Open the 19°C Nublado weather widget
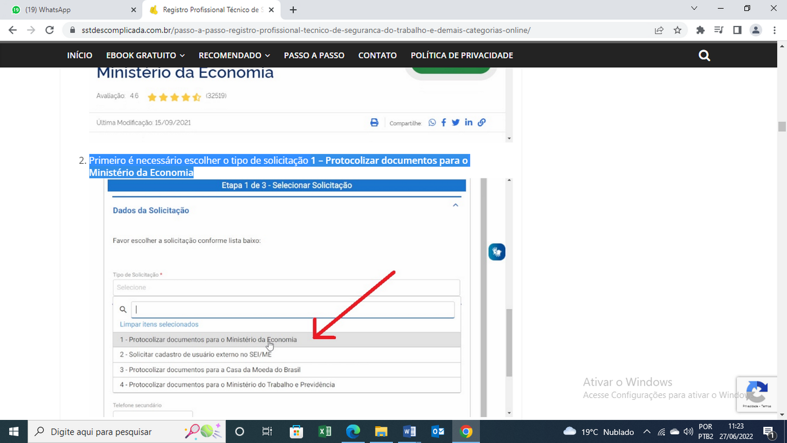This screenshot has width=787, height=443. tap(599, 432)
